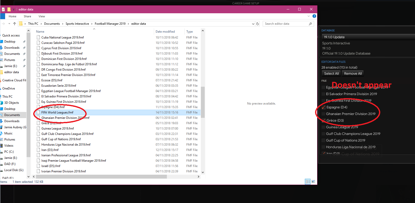
Task: Go up one folder level arrow
Action: pos(15,24)
